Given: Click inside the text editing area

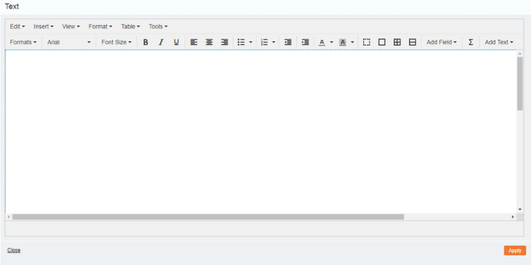Looking at the screenshot, I should (259, 132).
